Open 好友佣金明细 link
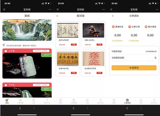 point(117,41)
